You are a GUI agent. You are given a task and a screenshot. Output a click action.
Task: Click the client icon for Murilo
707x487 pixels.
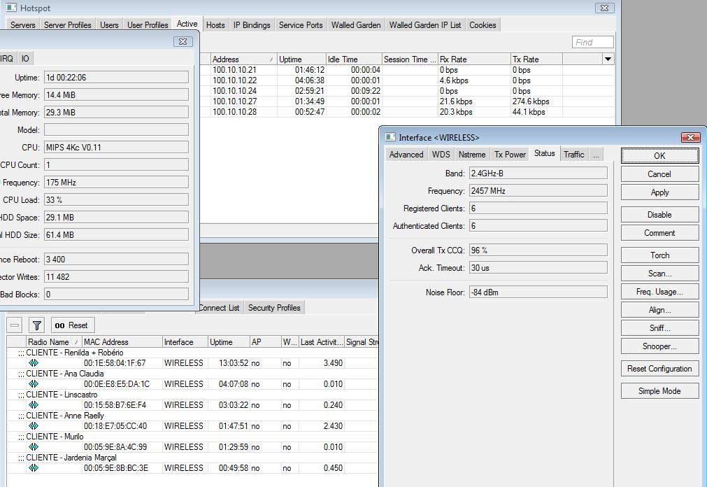pos(33,447)
